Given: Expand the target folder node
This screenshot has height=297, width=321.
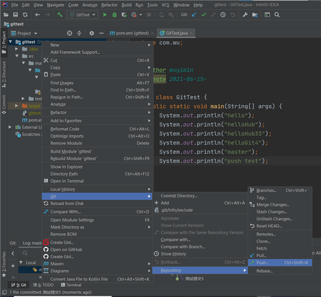Looking at the screenshot, I should 17,106.
